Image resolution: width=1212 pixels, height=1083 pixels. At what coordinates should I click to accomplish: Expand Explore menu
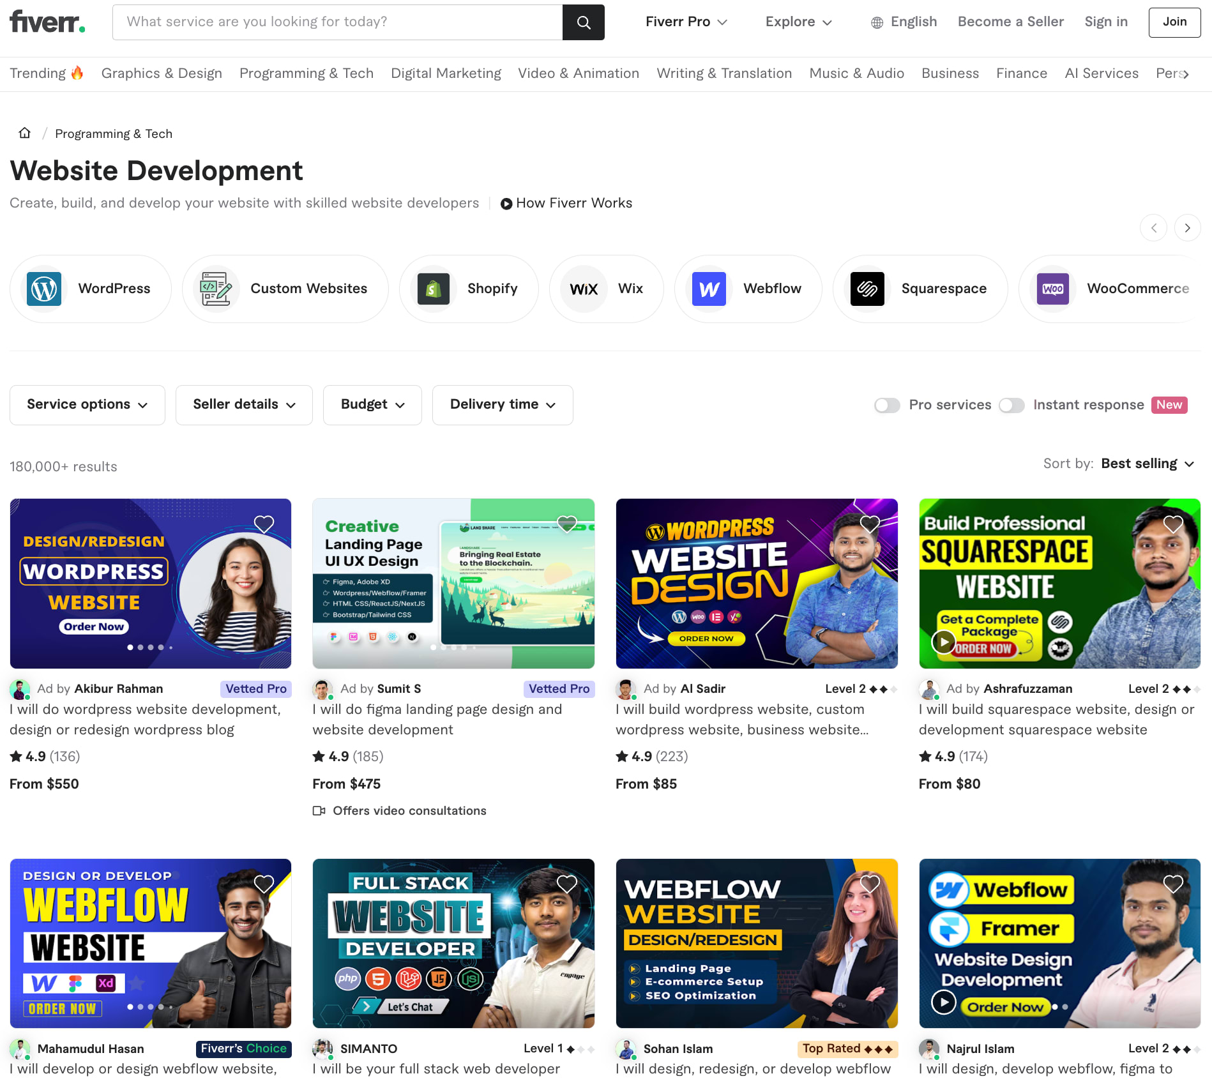pyautogui.click(x=798, y=22)
